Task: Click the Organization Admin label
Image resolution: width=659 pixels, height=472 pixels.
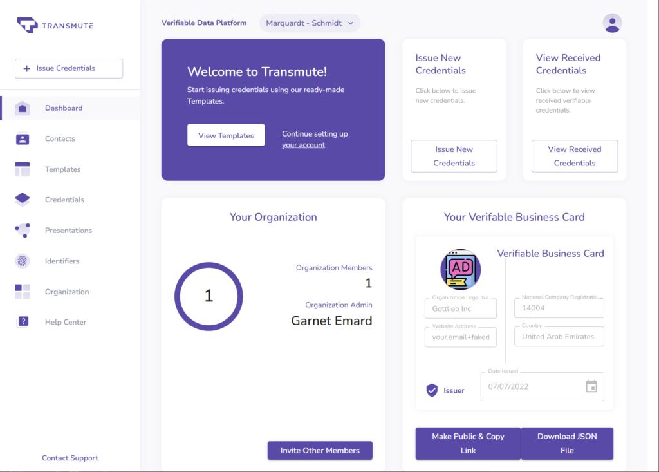Action: (339, 305)
